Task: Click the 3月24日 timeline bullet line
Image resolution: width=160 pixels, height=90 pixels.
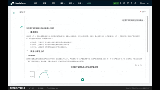Action: click(50, 45)
